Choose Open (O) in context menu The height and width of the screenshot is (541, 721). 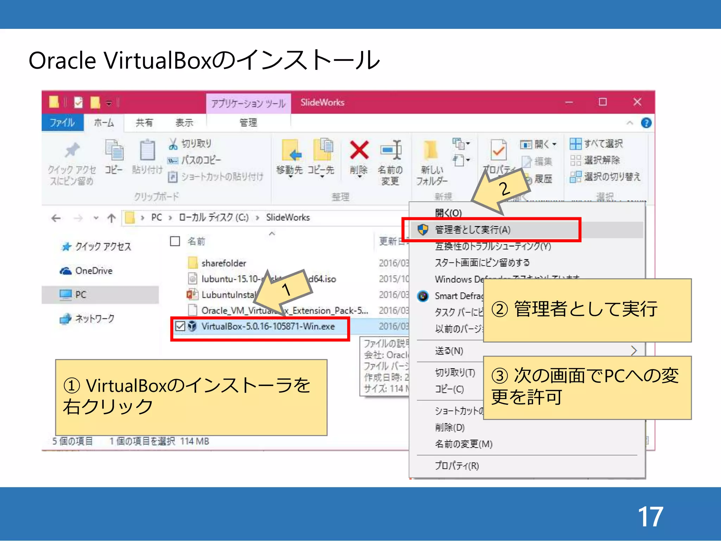[448, 213]
